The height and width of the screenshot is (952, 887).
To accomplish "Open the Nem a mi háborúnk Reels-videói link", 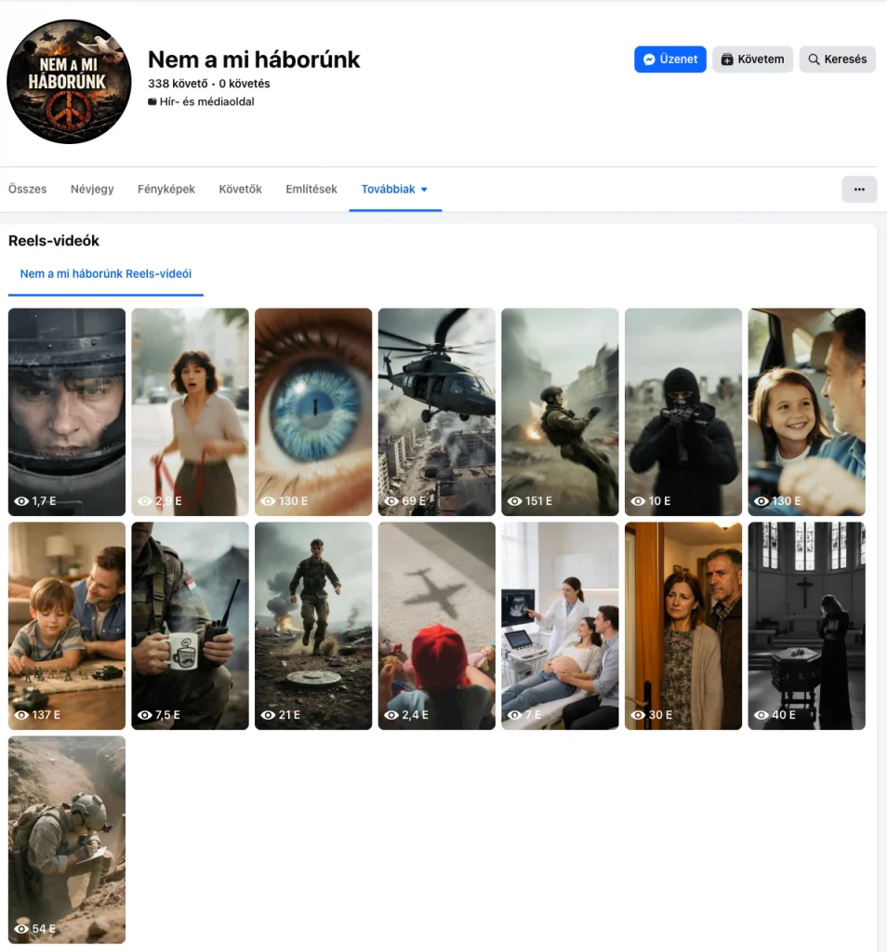I will (105, 274).
